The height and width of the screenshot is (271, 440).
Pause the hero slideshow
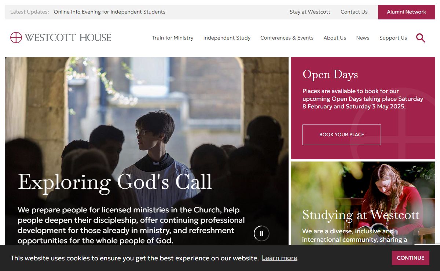coord(261,233)
